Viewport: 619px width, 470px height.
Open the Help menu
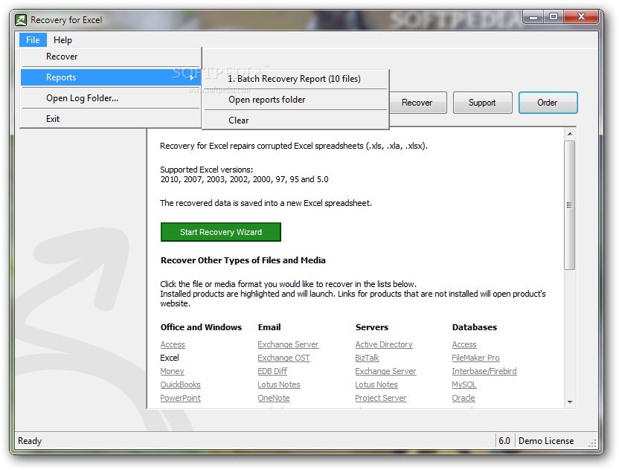click(62, 40)
